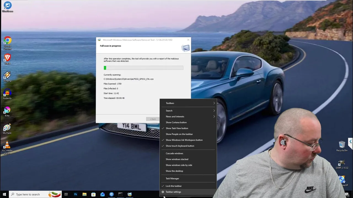Viewport: 353px width, 198px height.
Task: Click the disabled Back button
Action: [x=153, y=119]
